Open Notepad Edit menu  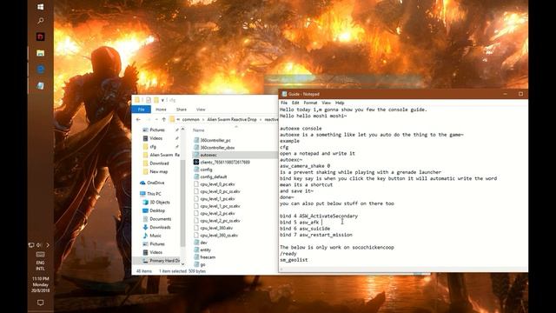pos(295,103)
